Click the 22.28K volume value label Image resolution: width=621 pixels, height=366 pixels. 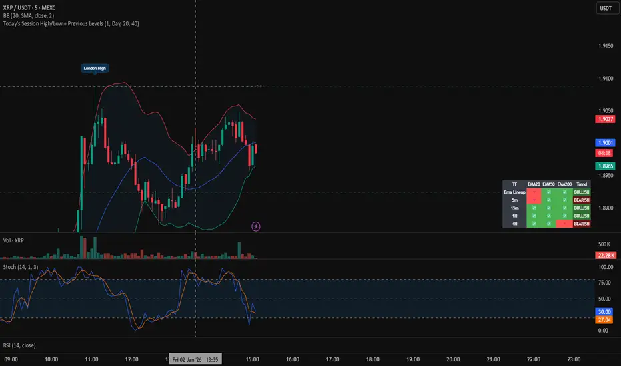pyautogui.click(x=606, y=256)
